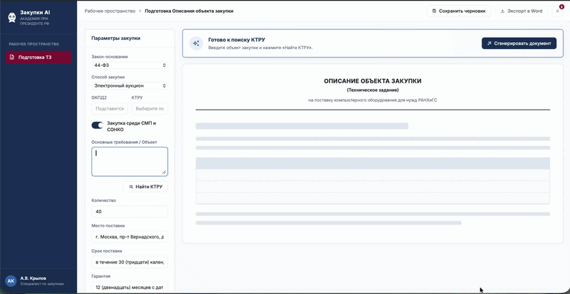This screenshot has width=570, height=294.
Task: Click the Гарантия field
Action: point(130,287)
